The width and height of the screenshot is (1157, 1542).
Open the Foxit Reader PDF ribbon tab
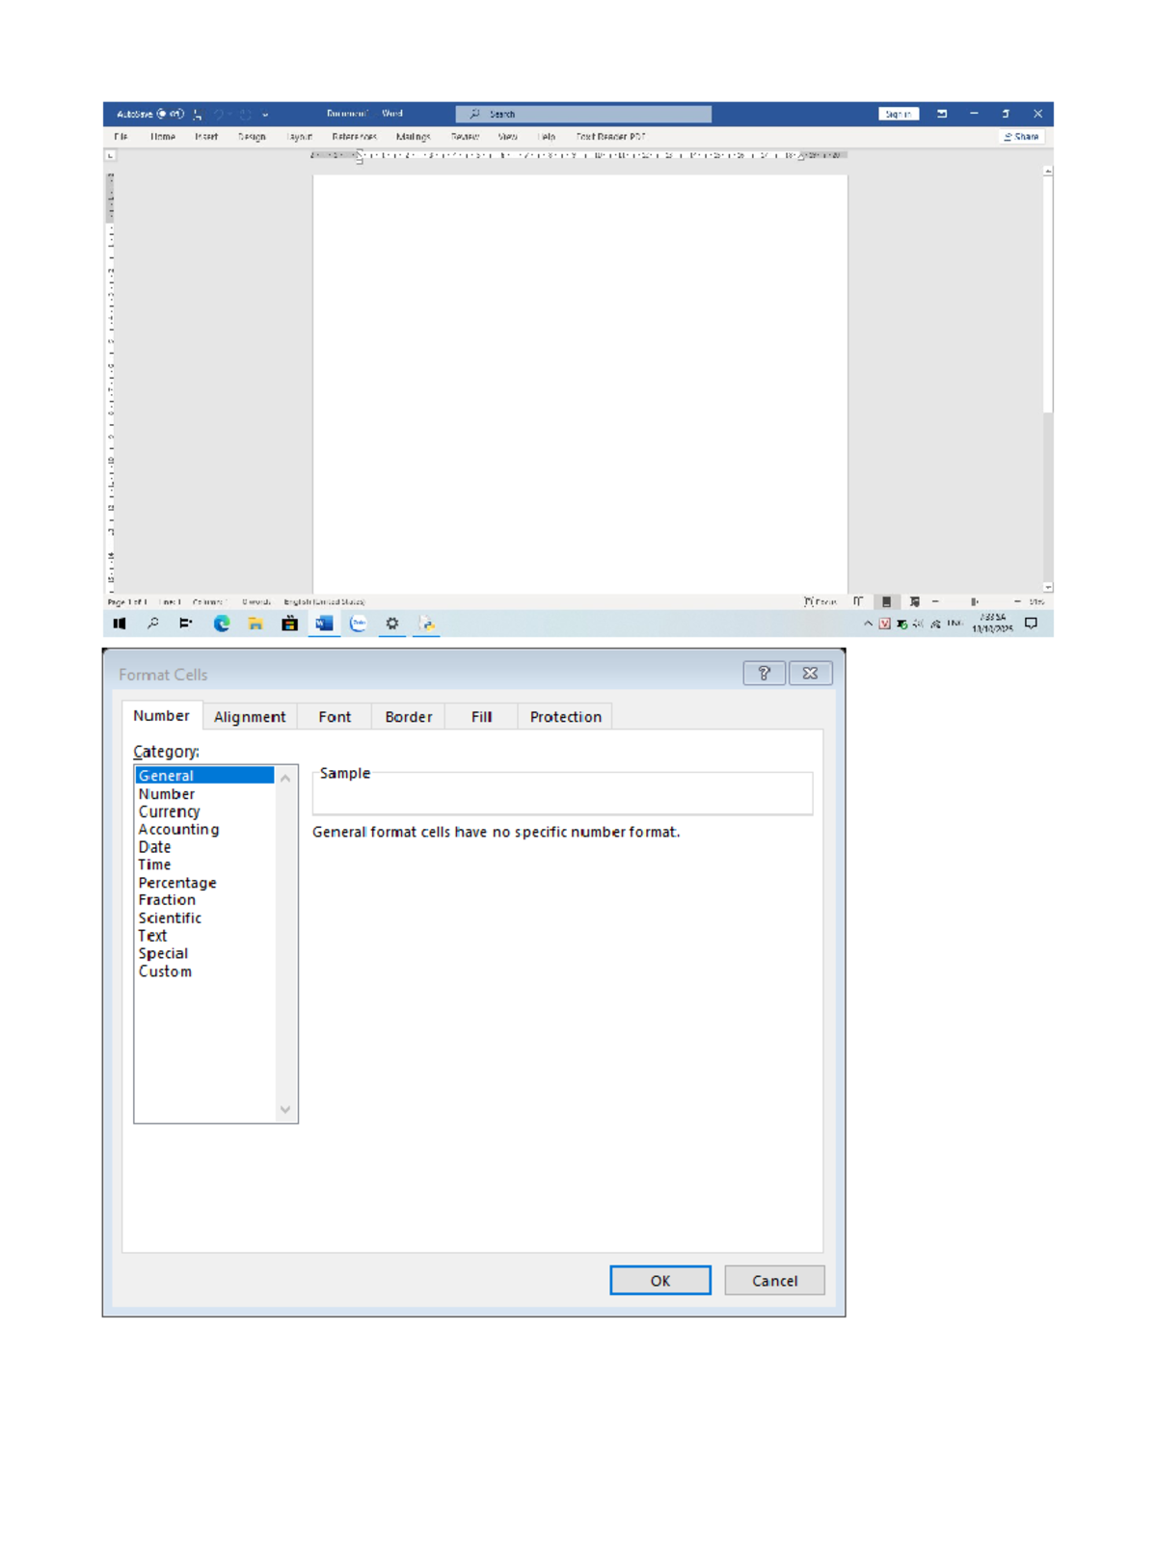(x=610, y=137)
